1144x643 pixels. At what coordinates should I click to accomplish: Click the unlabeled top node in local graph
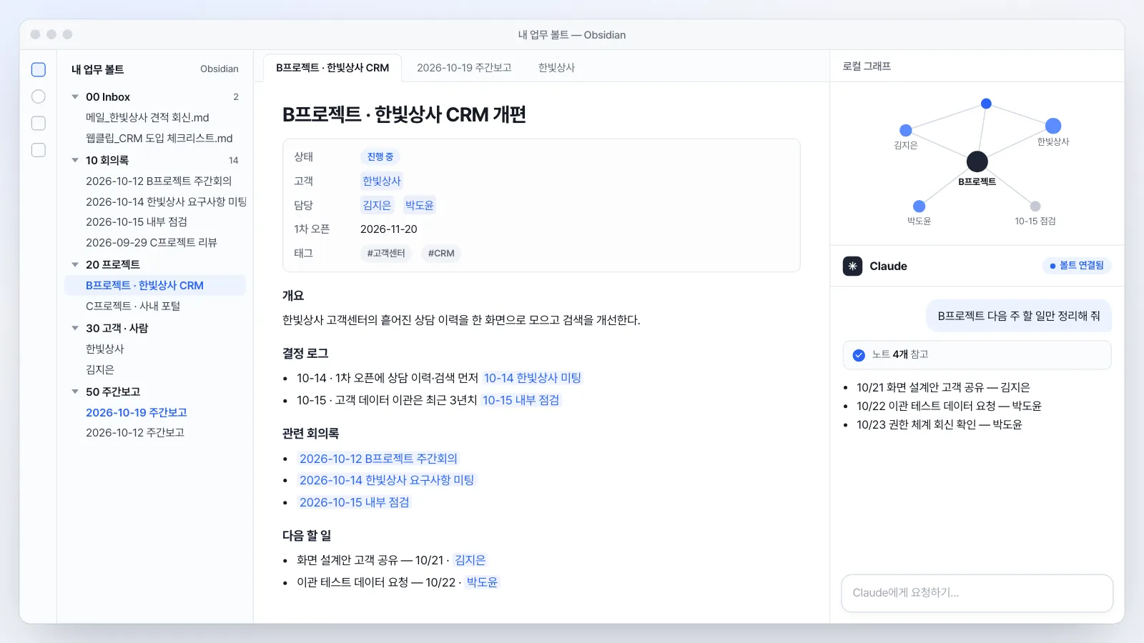tap(986, 104)
